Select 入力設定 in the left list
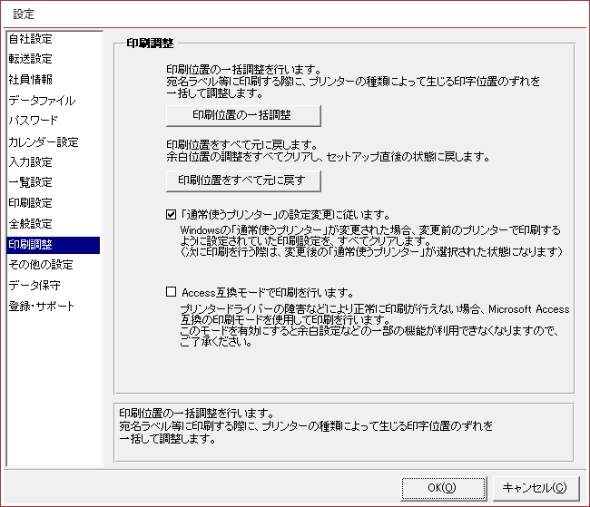Screen dimensions: 590x507 click(31, 162)
